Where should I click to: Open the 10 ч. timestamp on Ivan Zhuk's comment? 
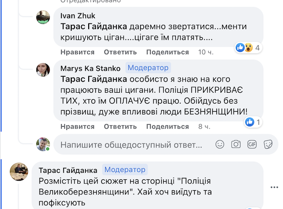point(206,52)
